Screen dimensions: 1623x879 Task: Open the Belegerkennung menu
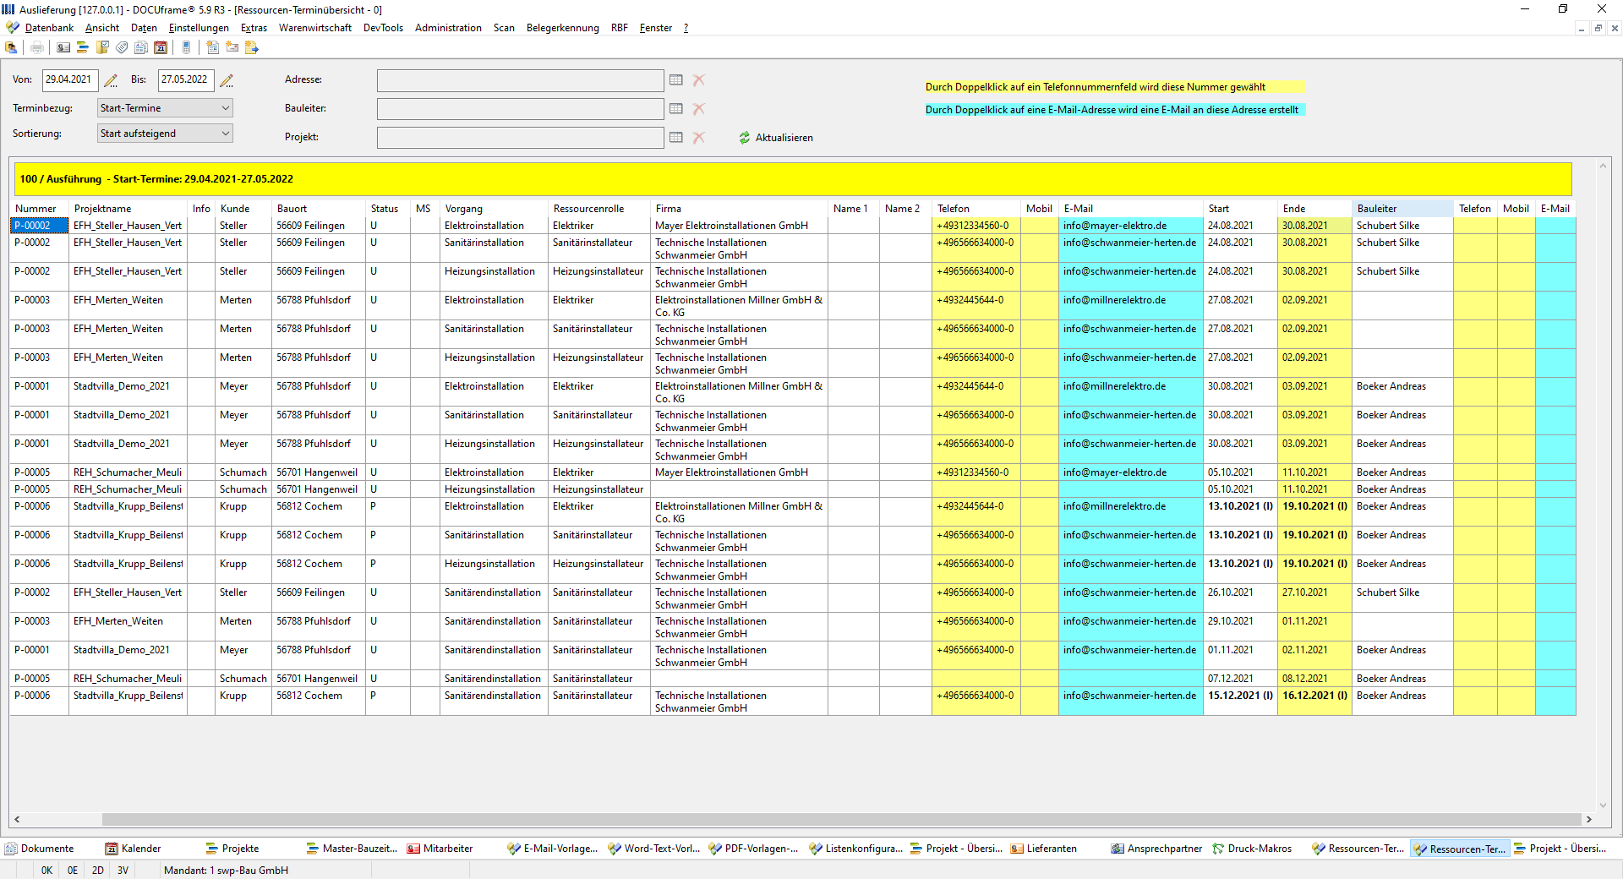tap(563, 28)
